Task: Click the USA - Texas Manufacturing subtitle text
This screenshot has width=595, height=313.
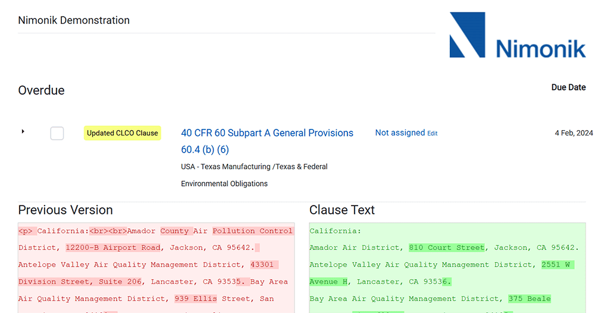Action: [x=254, y=167]
